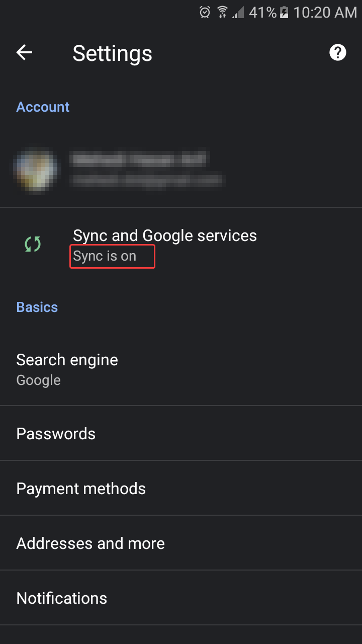Tap the blurred account name
362x644 pixels.
click(139, 159)
